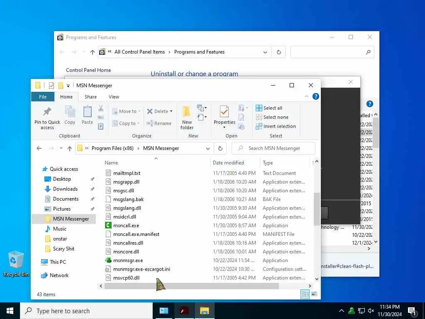The height and width of the screenshot is (319, 425).
Task: Click the Paste ribbon icon
Action: [87, 111]
